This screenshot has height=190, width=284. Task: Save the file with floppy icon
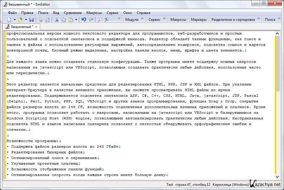[31, 20]
